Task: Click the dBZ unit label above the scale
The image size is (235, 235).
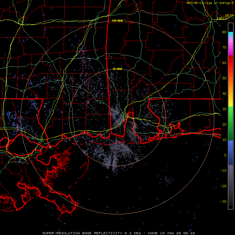Action: pos(222,18)
